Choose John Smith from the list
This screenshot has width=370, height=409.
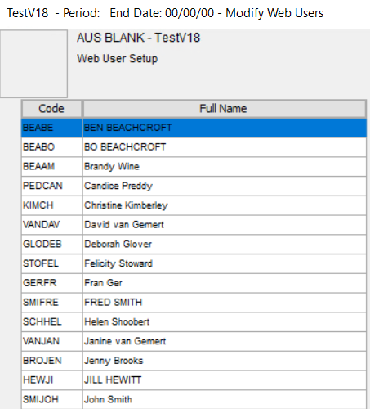(194, 399)
